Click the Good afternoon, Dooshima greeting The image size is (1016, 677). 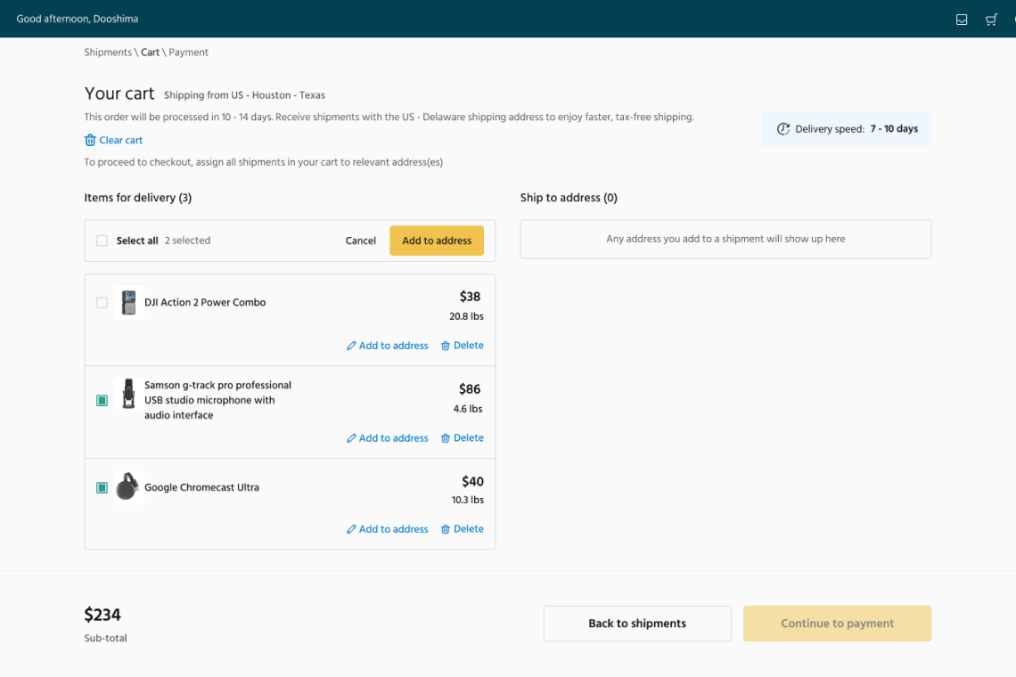pyautogui.click(x=78, y=19)
